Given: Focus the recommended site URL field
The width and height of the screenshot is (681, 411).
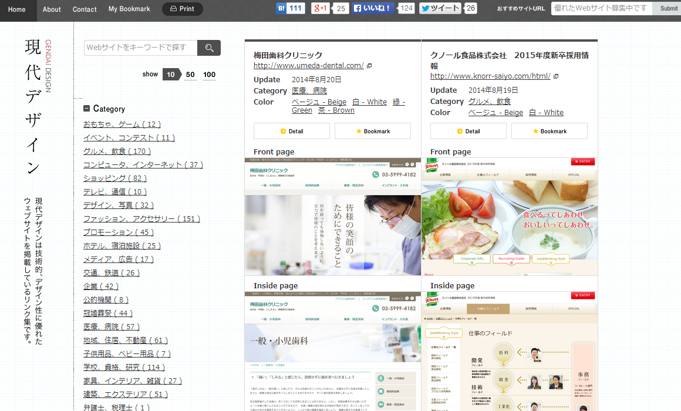Looking at the screenshot, I should (602, 8).
